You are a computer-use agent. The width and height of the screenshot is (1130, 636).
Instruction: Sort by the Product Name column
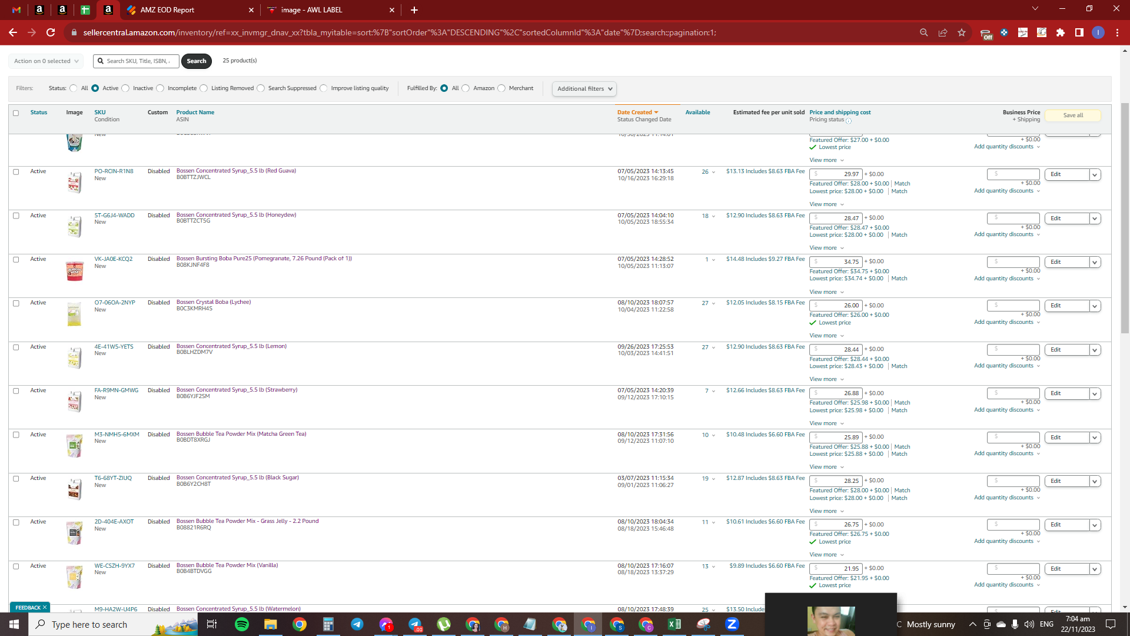[x=195, y=112]
